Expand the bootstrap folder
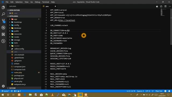The height and width of the screenshot is (97, 172). coord(24,22)
